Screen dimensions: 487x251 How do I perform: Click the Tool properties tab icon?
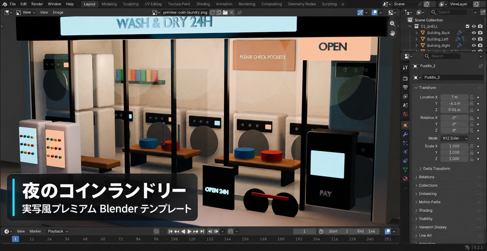point(405,68)
